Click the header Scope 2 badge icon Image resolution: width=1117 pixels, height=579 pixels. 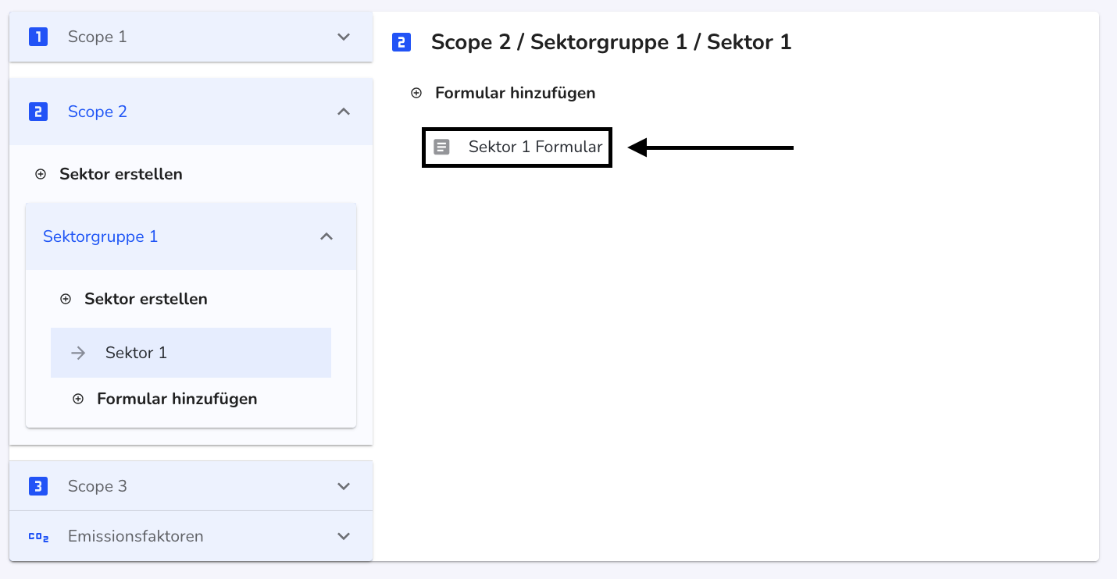tap(401, 42)
